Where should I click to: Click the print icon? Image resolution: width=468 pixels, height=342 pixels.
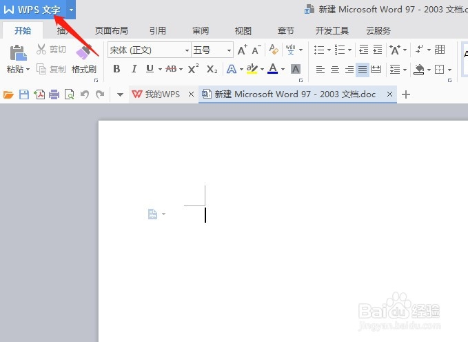(54, 94)
